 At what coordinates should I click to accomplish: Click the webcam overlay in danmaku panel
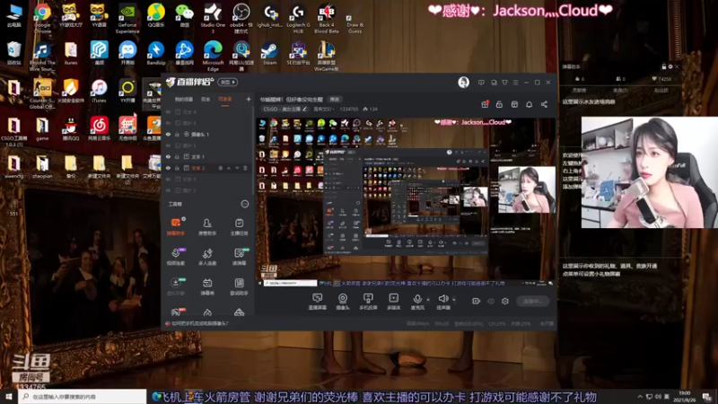click(649, 172)
